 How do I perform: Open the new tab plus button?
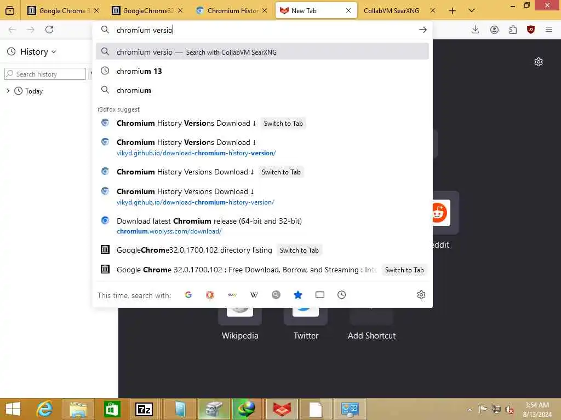pos(452,11)
